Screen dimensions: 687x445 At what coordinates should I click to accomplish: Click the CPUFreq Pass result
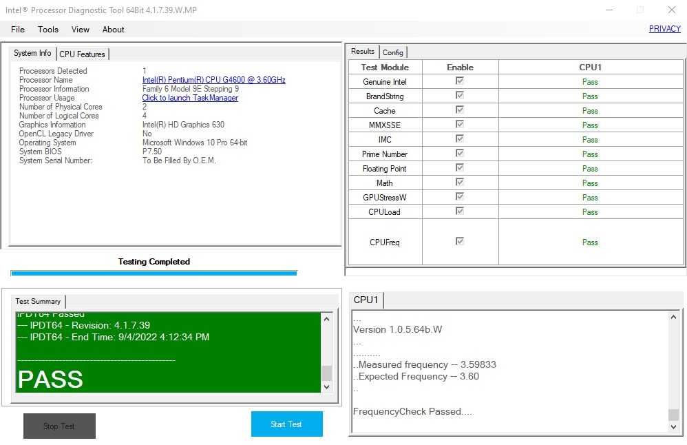click(590, 242)
